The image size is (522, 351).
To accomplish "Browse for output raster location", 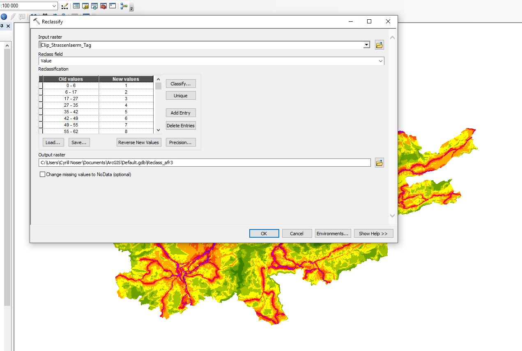I will pos(379,163).
